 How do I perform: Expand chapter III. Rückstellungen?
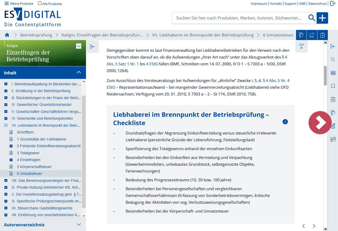coord(6,98)
